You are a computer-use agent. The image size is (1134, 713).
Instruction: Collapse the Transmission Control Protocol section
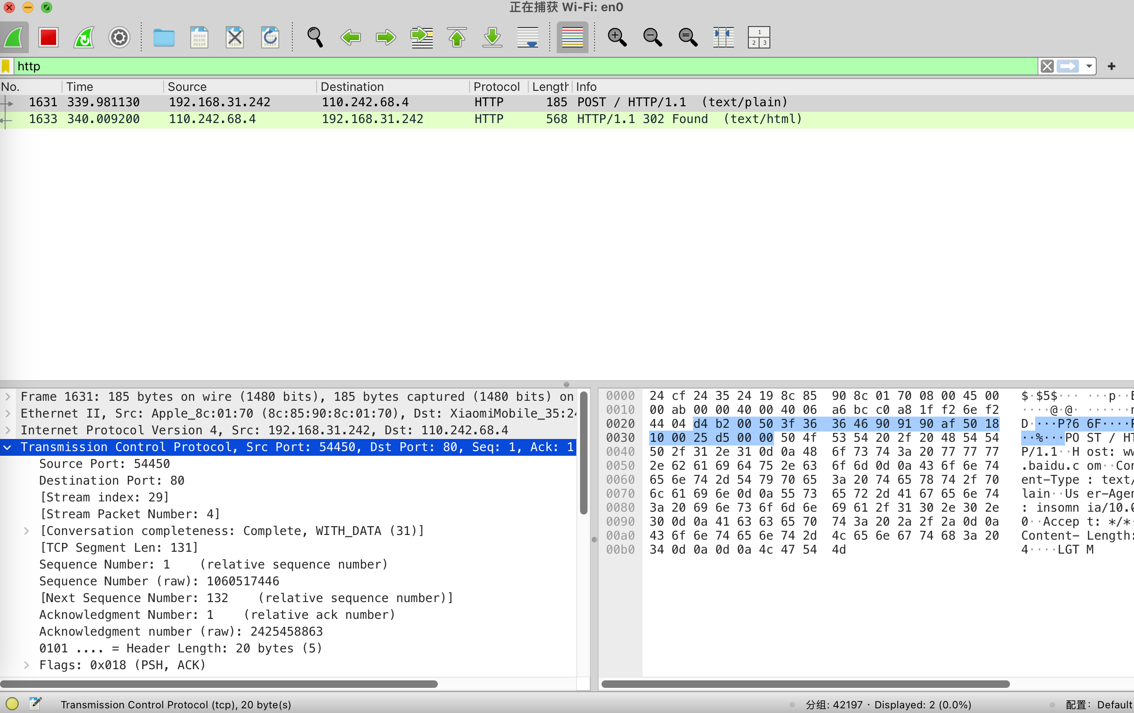point(8,447)
